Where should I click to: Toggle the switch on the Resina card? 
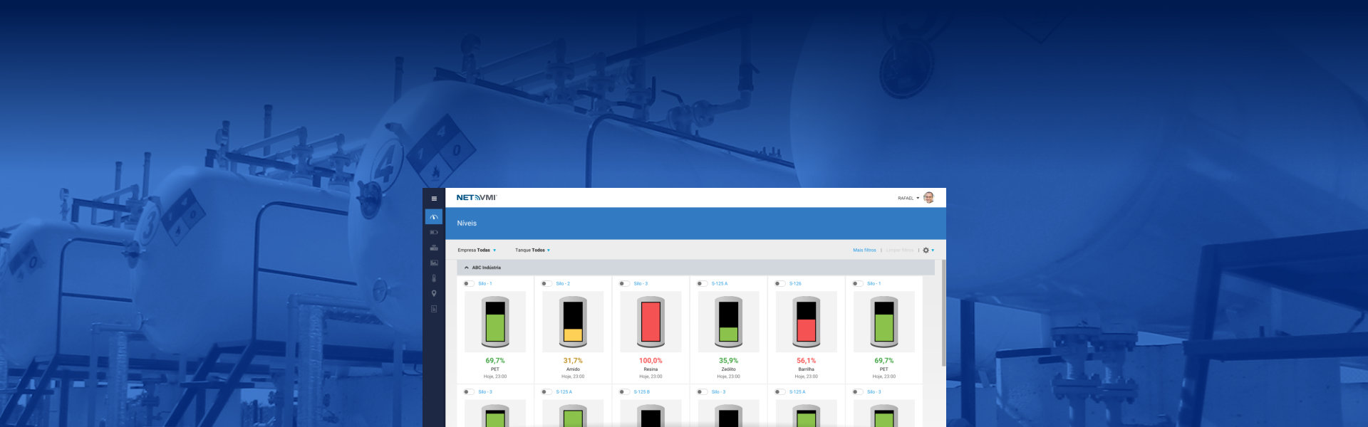click(624, 284)
